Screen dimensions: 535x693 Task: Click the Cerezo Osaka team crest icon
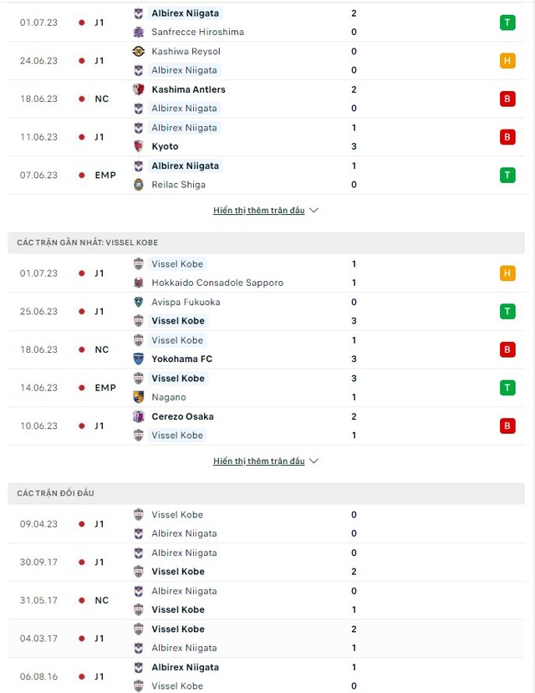coord(139,416)
